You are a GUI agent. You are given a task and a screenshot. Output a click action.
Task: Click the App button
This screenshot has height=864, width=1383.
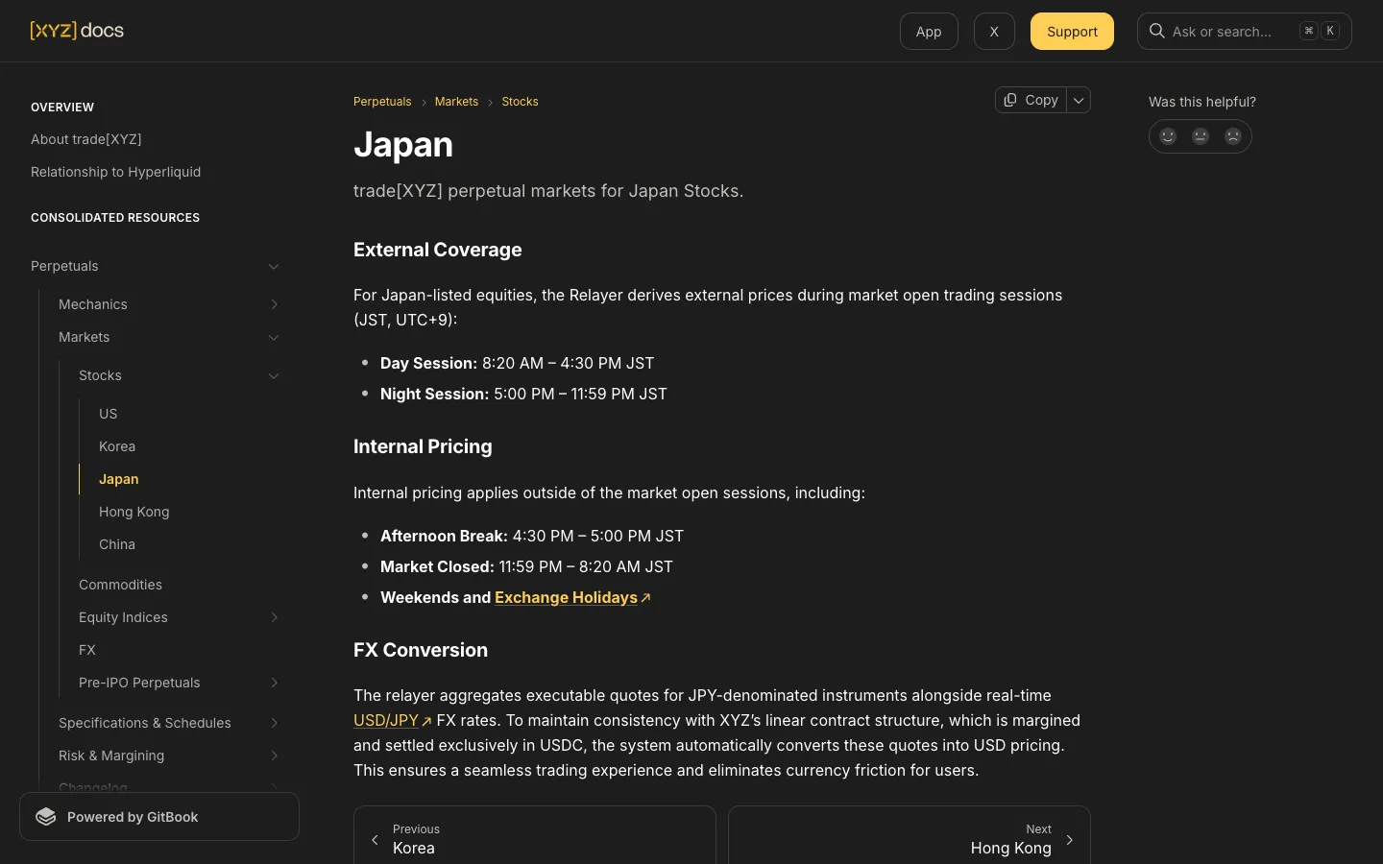point(929,32)
